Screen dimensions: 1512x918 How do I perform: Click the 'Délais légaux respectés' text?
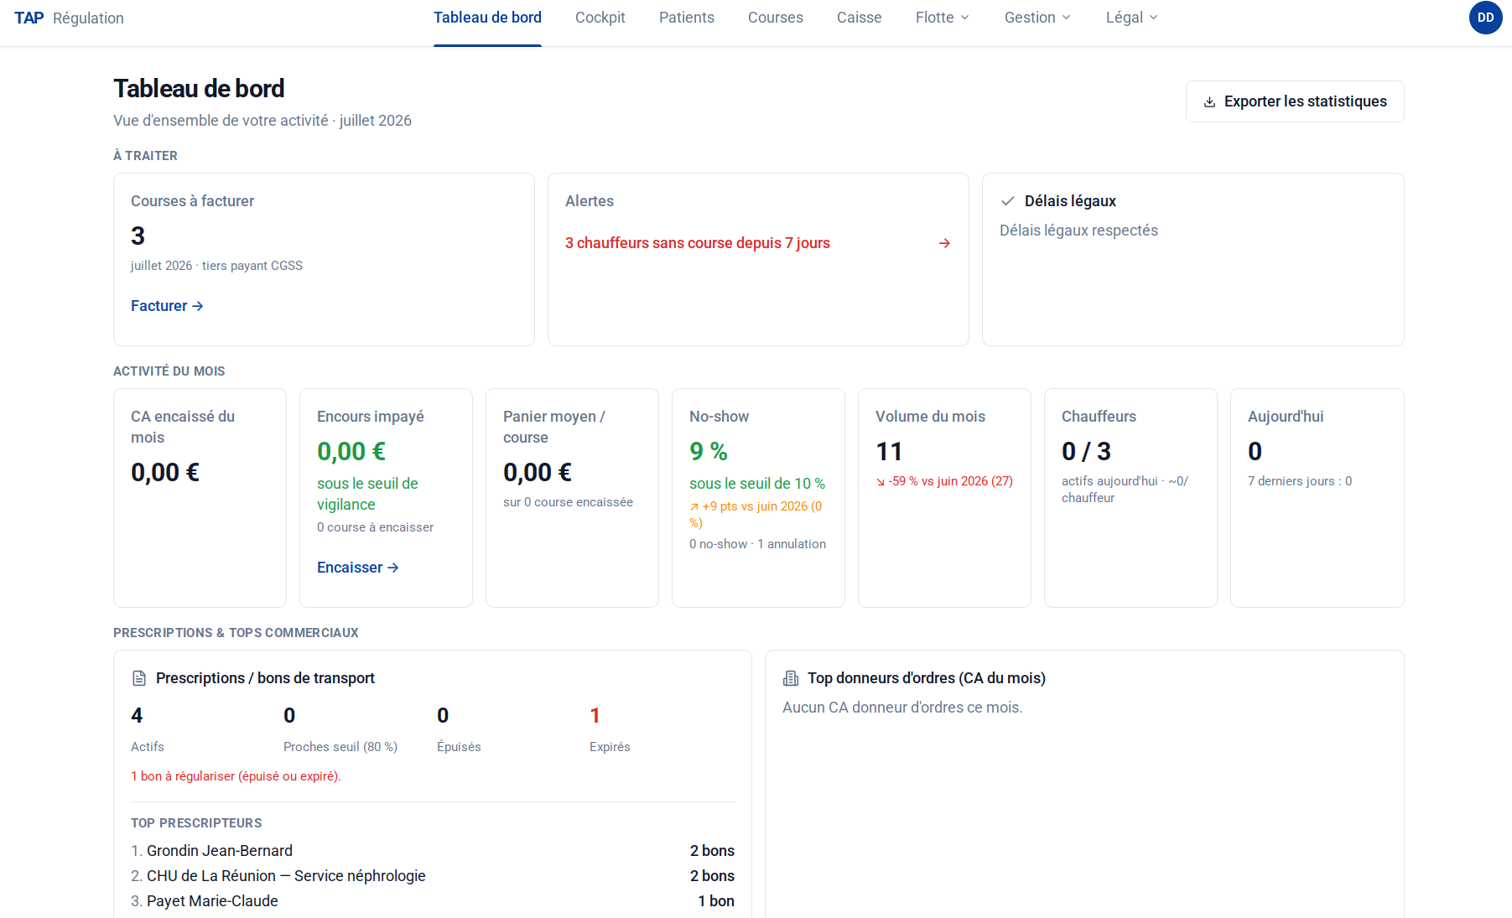pyautogui.click(x=1078, y=231)
